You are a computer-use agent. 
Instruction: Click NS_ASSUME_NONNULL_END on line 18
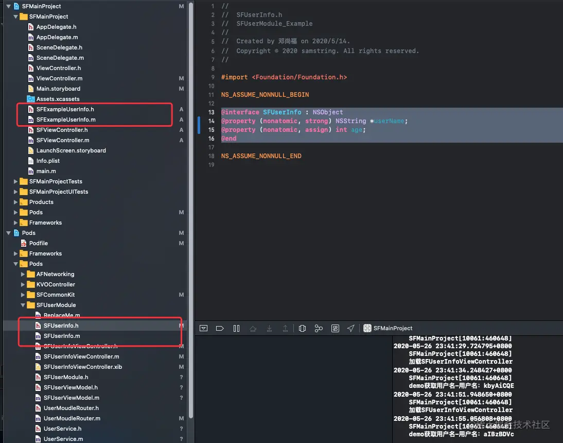pos(261,156)
